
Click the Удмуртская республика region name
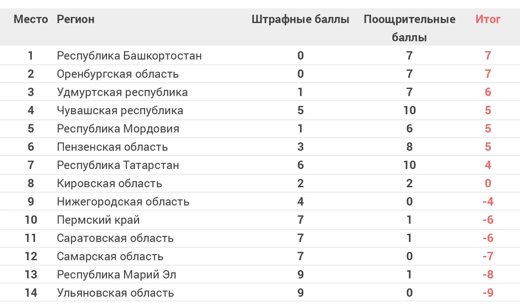tap(122, 92)
